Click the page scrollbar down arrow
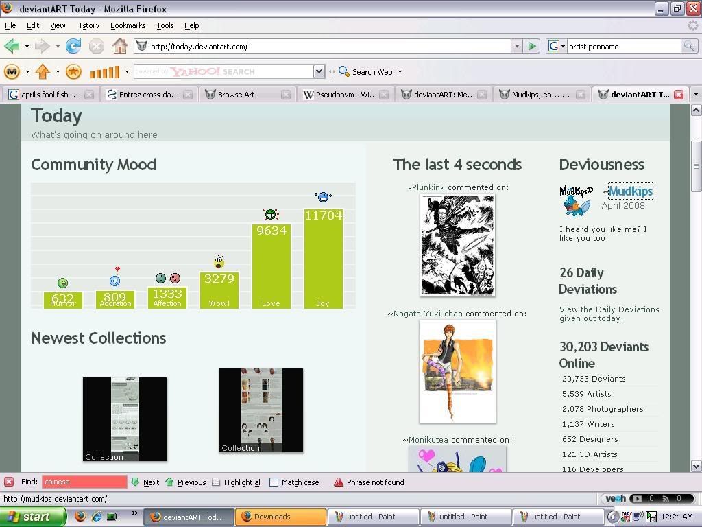The height and width of the screenshot is (527, 702). pyautogui.click(x=697, y=466)
